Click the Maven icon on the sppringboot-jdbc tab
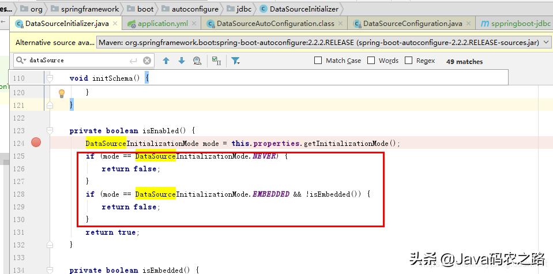This screenshot has height=274, width=553. [x=485, y=24]
